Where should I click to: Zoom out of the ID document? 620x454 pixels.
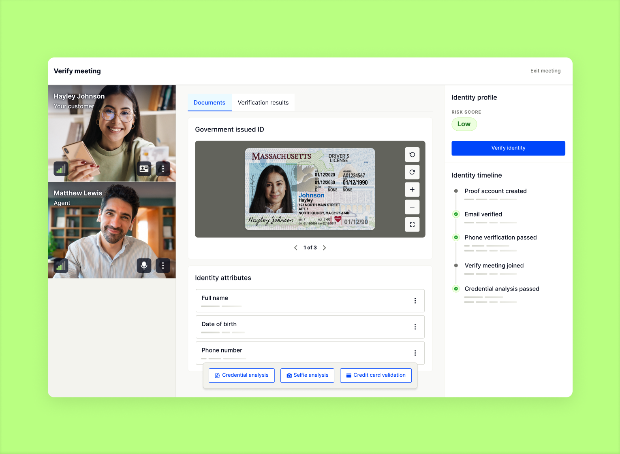(412, 207)
